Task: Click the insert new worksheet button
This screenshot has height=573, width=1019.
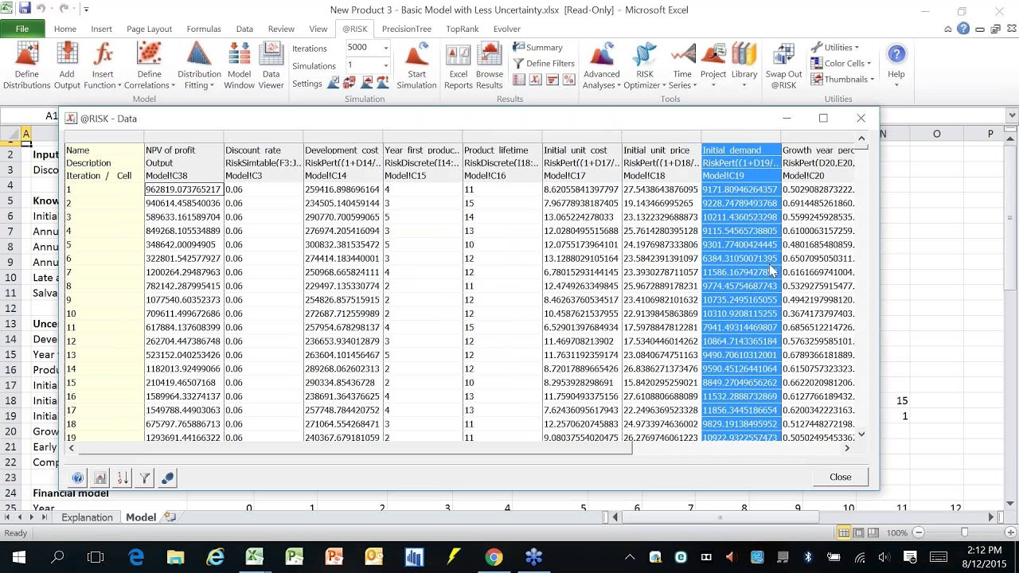Action: tap(170, 517)
